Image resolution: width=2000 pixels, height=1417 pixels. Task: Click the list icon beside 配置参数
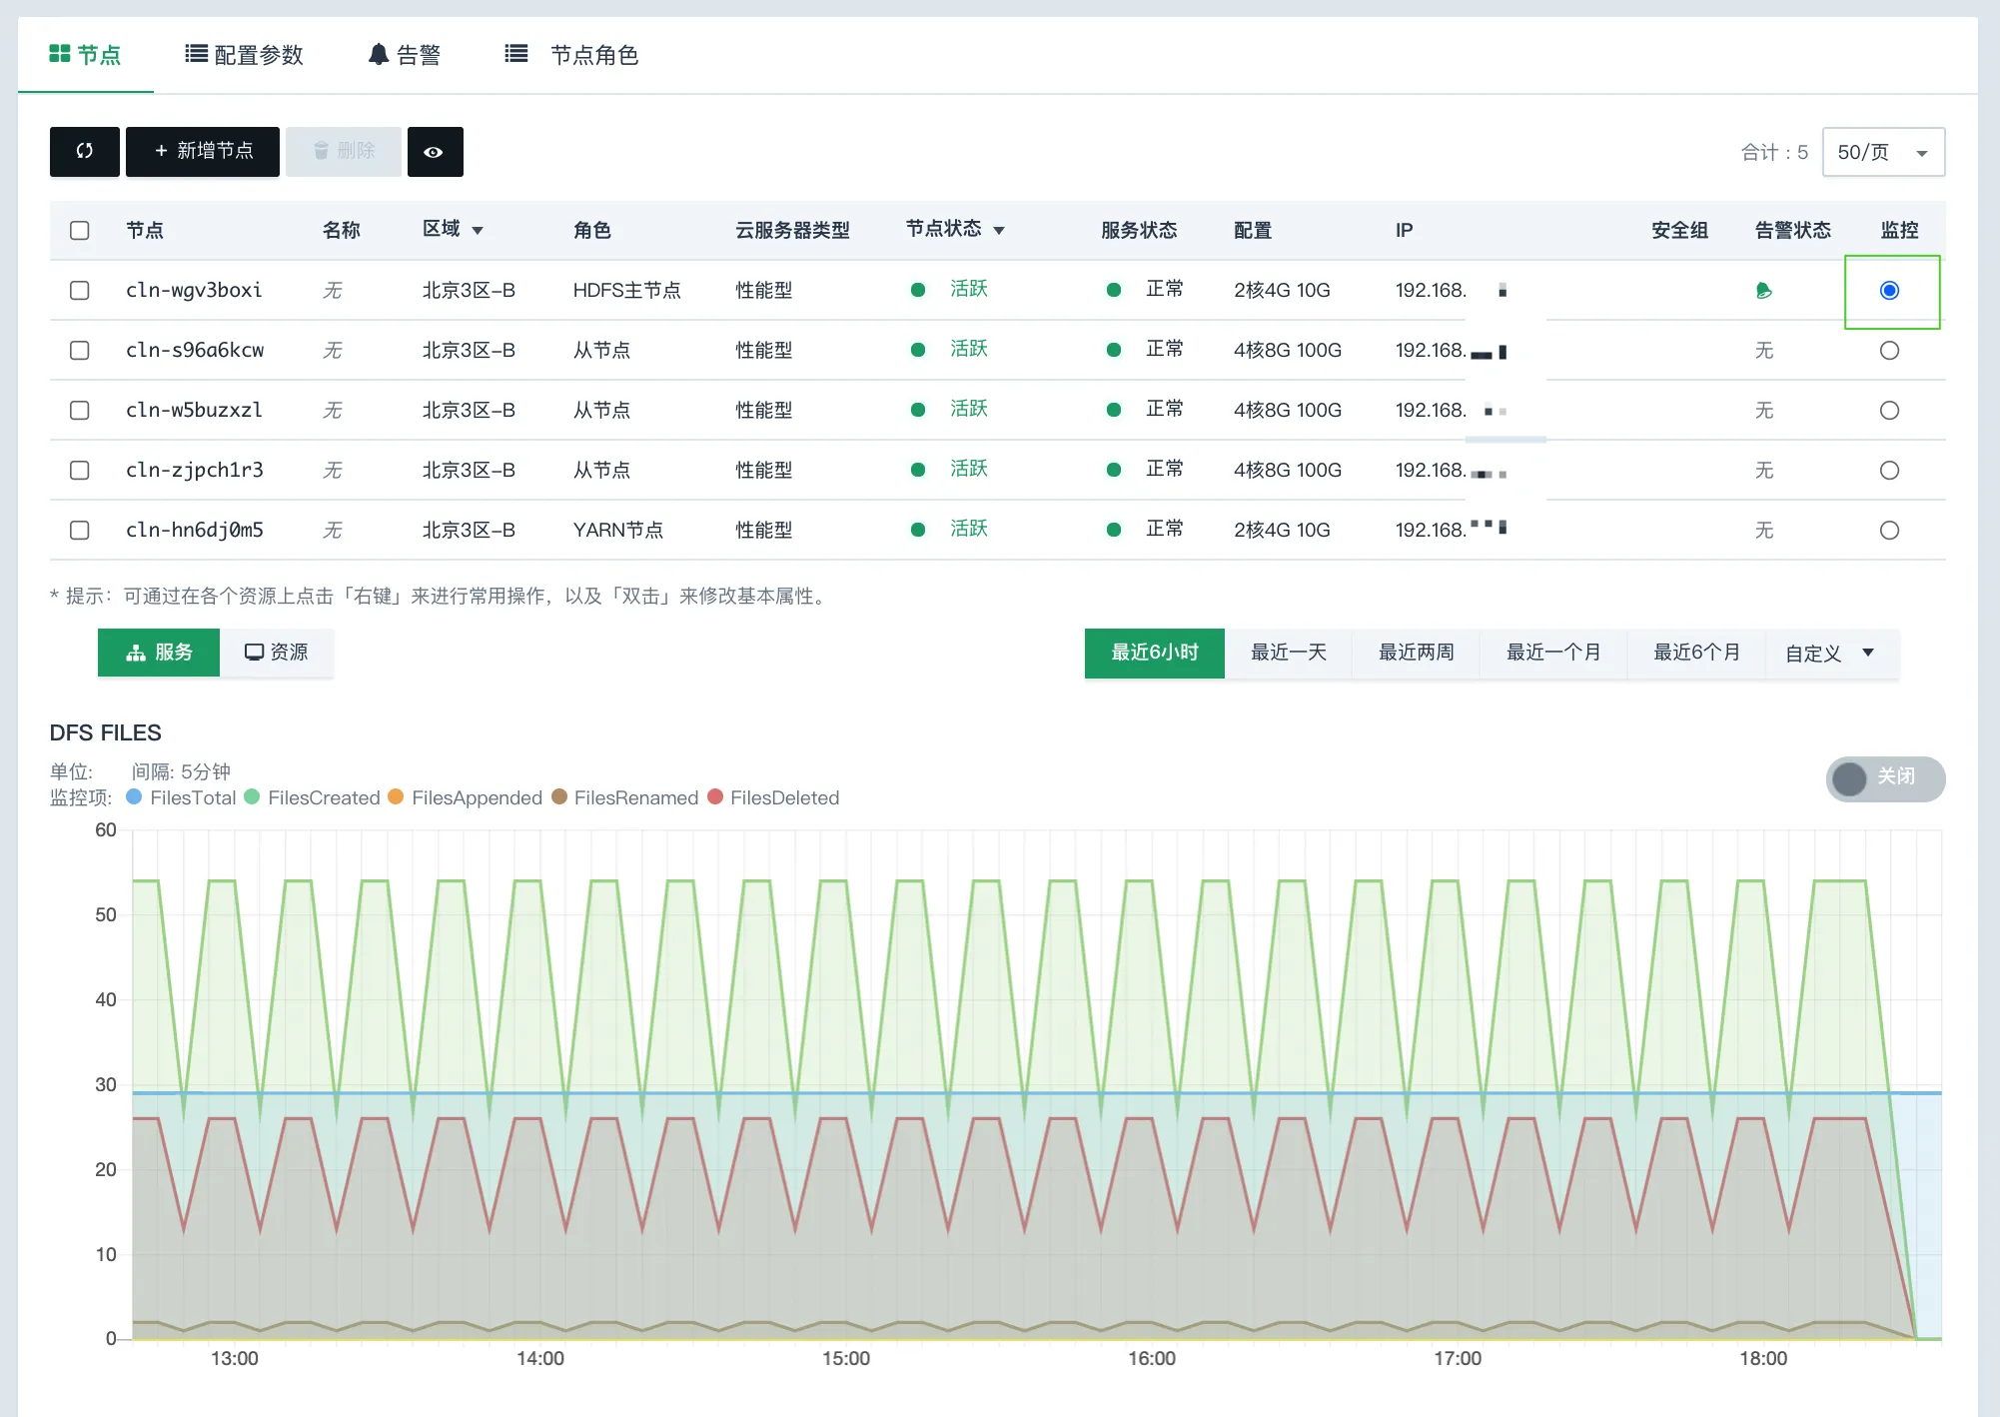196,54
